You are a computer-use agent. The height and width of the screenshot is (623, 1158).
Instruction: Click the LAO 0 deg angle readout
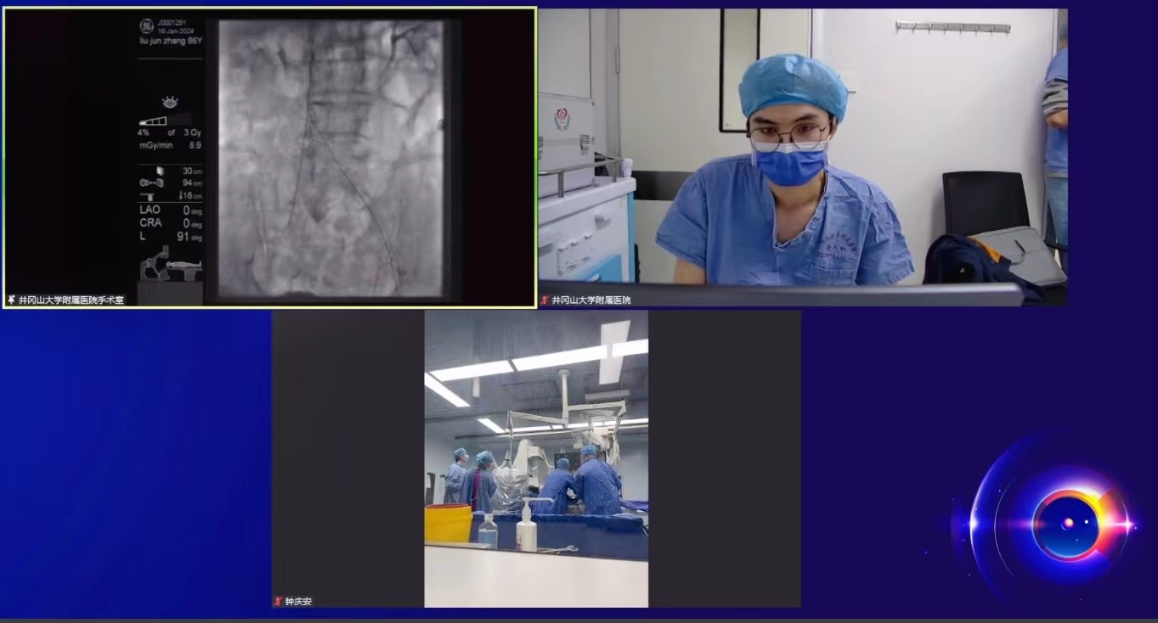point(170,210)
